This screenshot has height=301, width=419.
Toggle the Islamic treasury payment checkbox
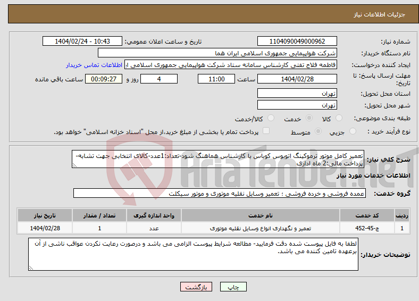[x=266, y=131]
